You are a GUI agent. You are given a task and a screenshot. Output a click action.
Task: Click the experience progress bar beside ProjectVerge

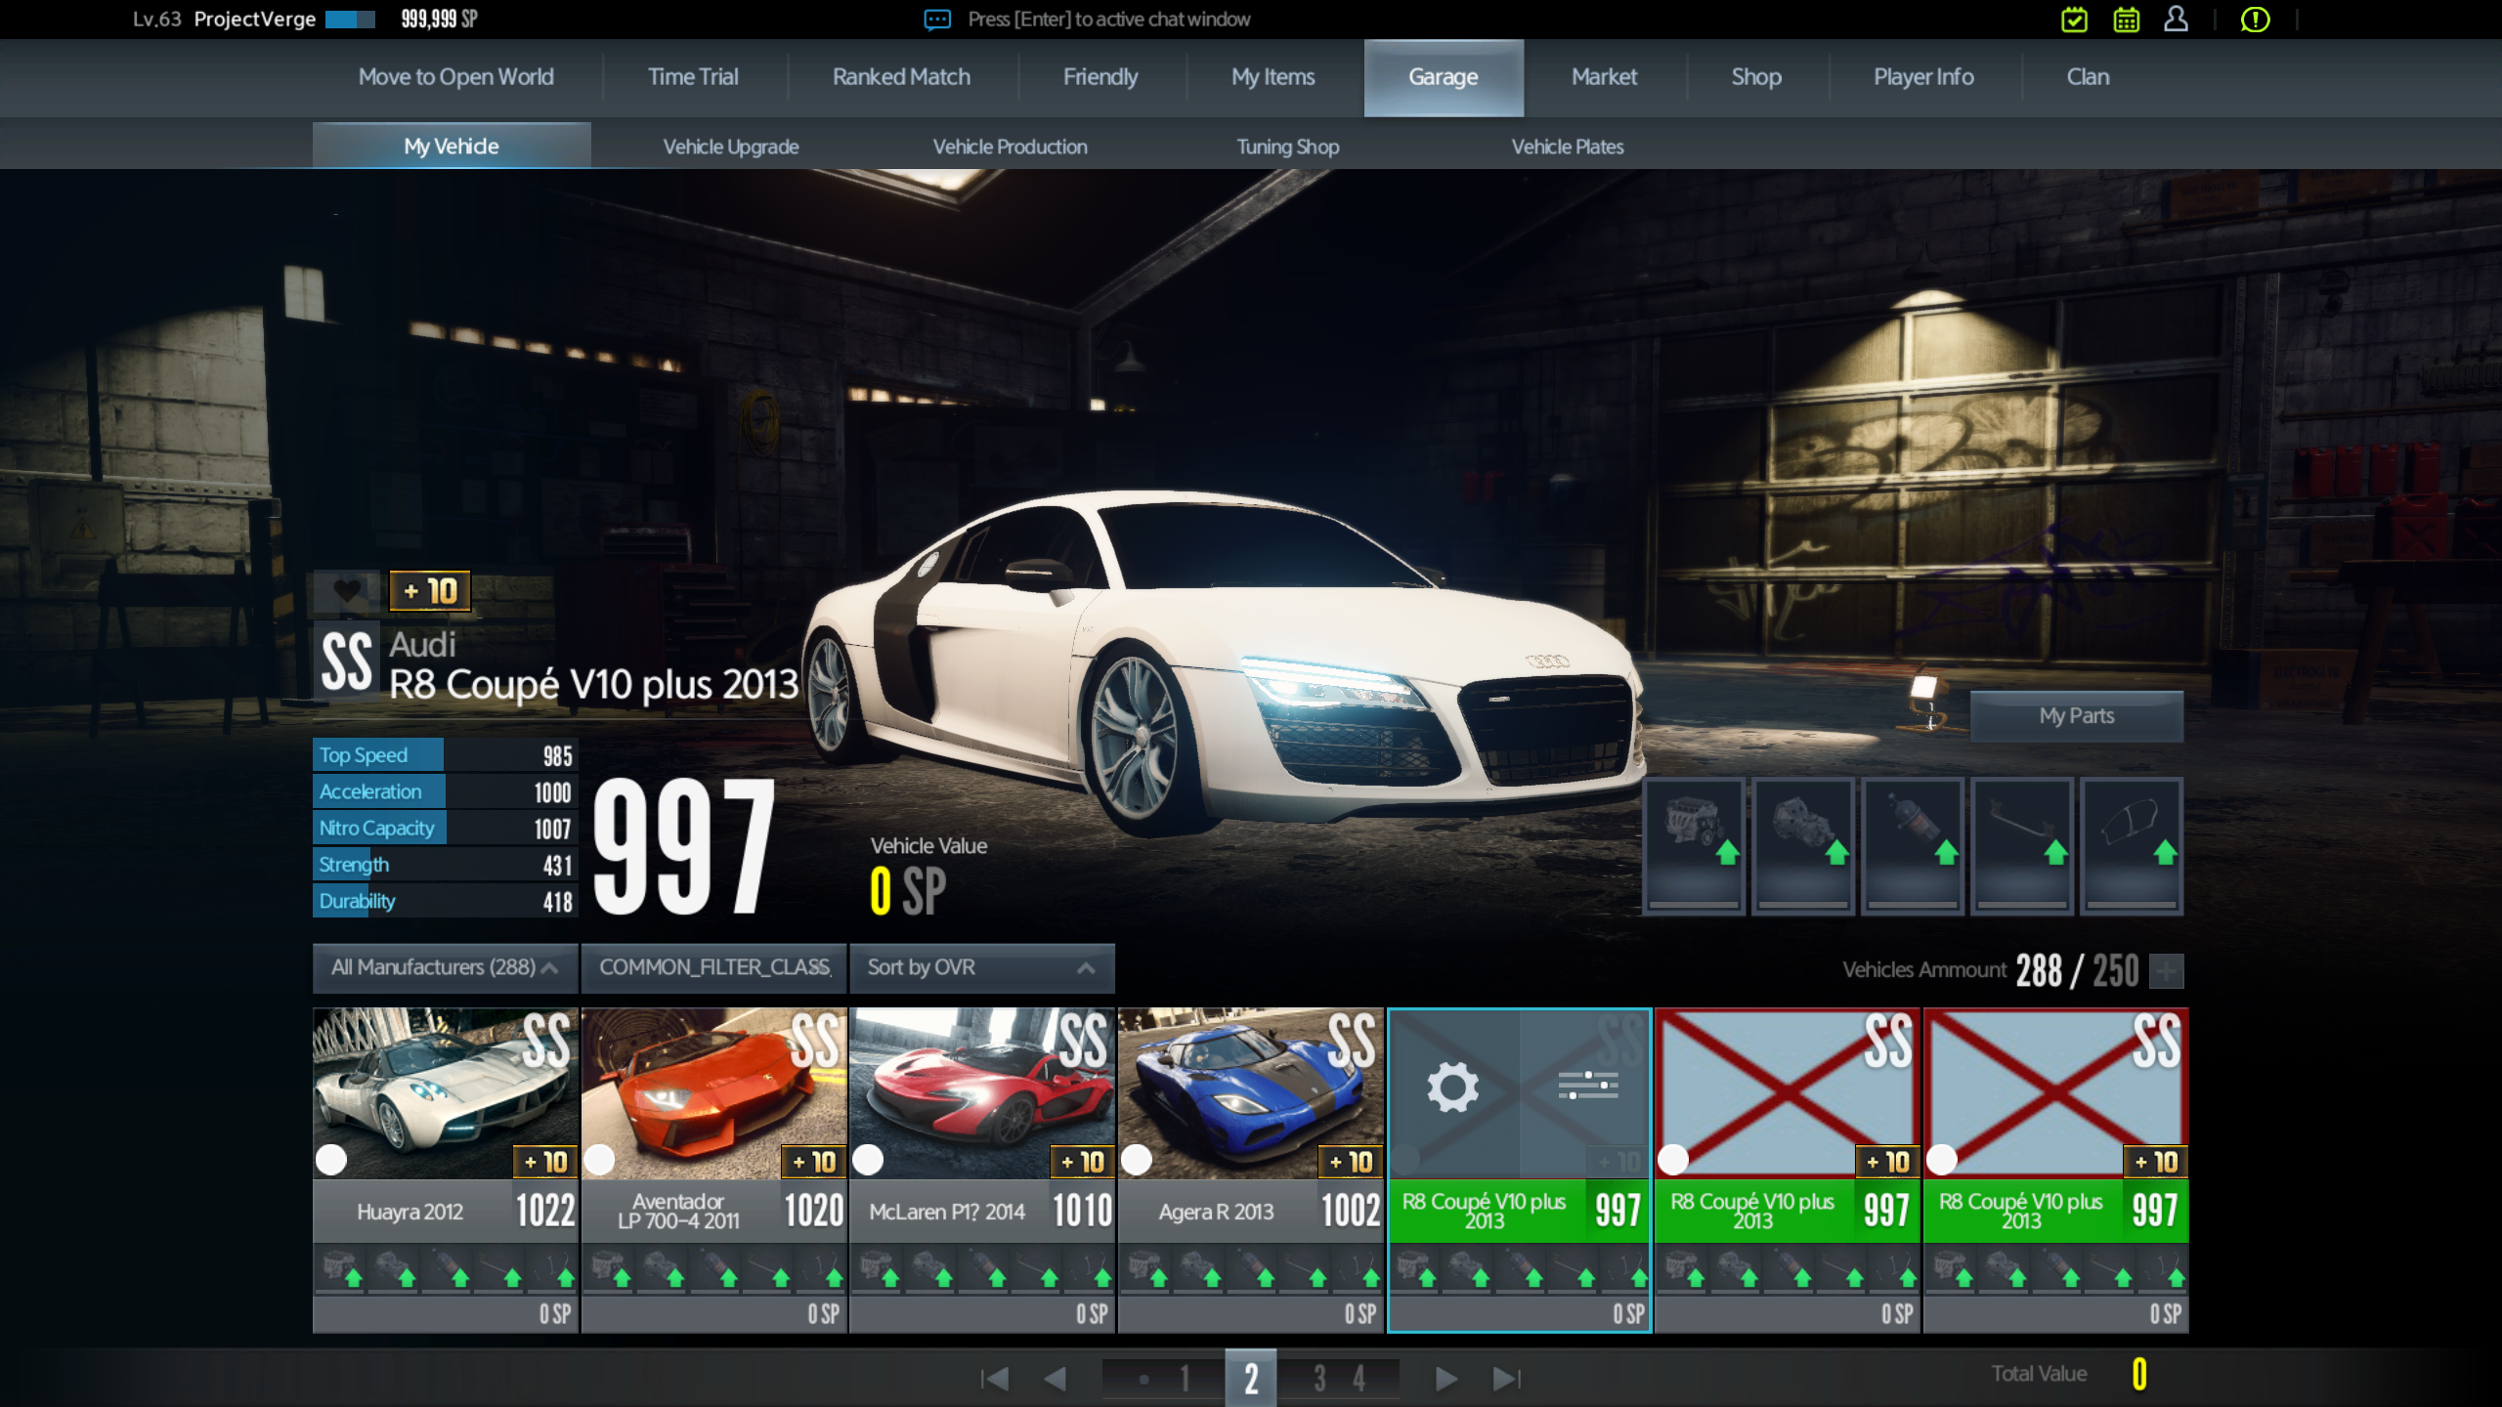click(350, 20)
